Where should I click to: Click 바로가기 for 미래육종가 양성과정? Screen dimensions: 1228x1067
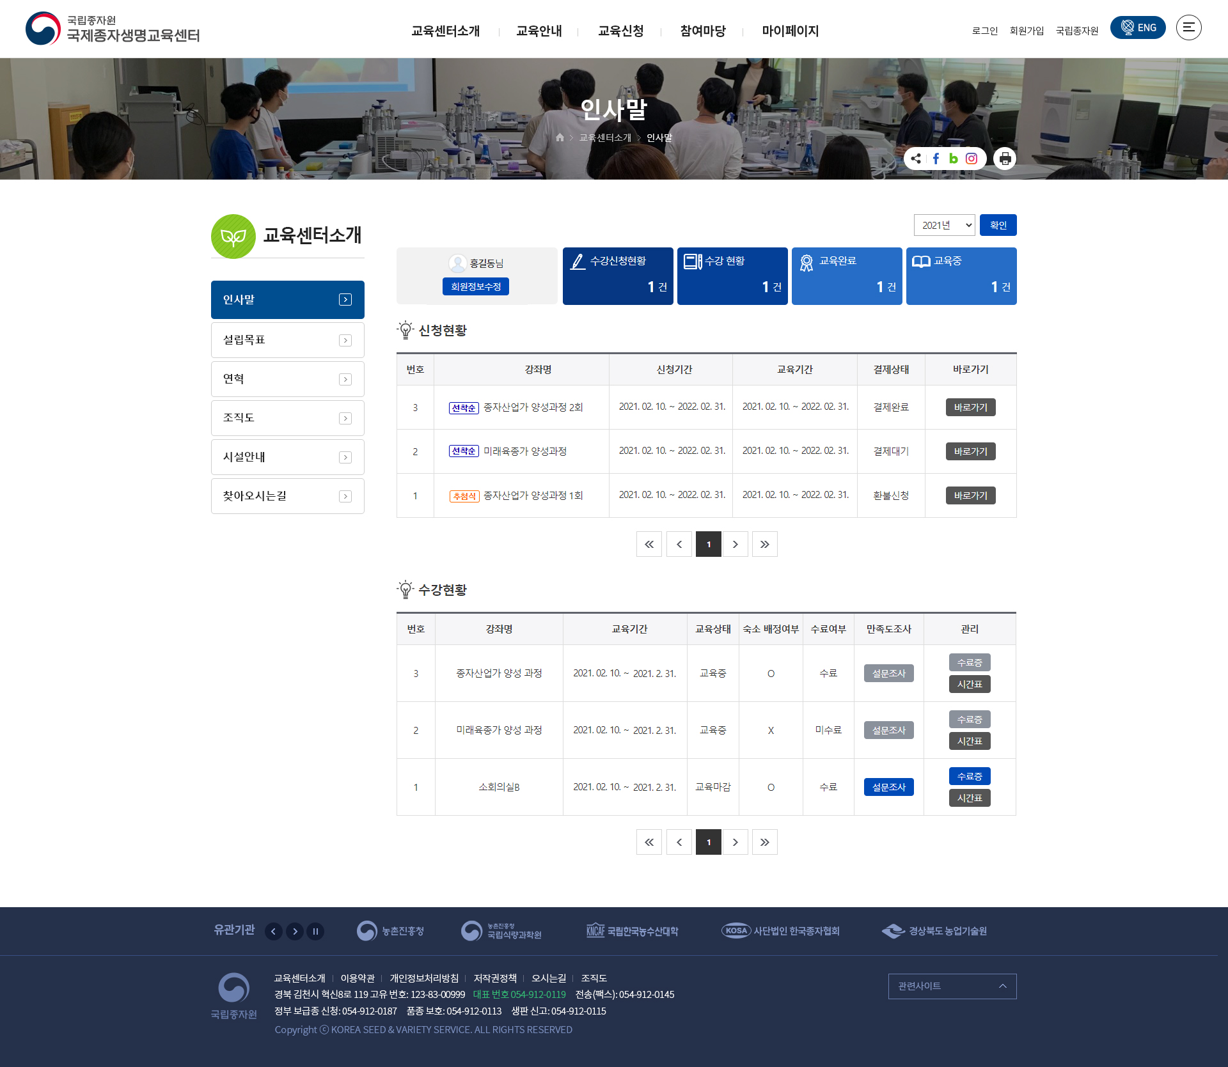coord(970,451)
